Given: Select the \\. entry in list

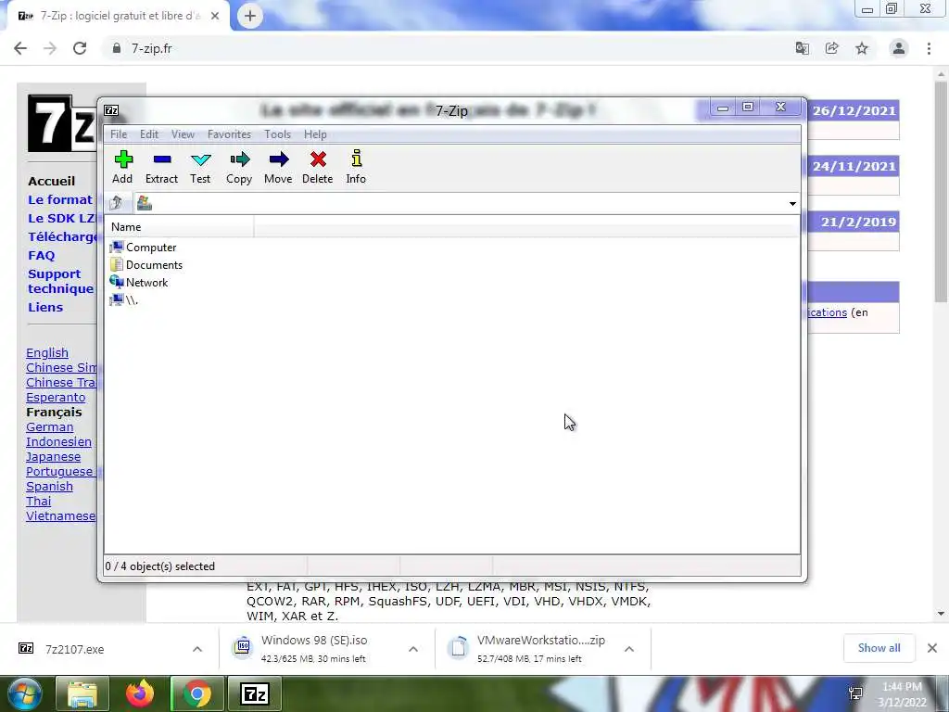Looking at the screenshot, I should pos(125,299).
